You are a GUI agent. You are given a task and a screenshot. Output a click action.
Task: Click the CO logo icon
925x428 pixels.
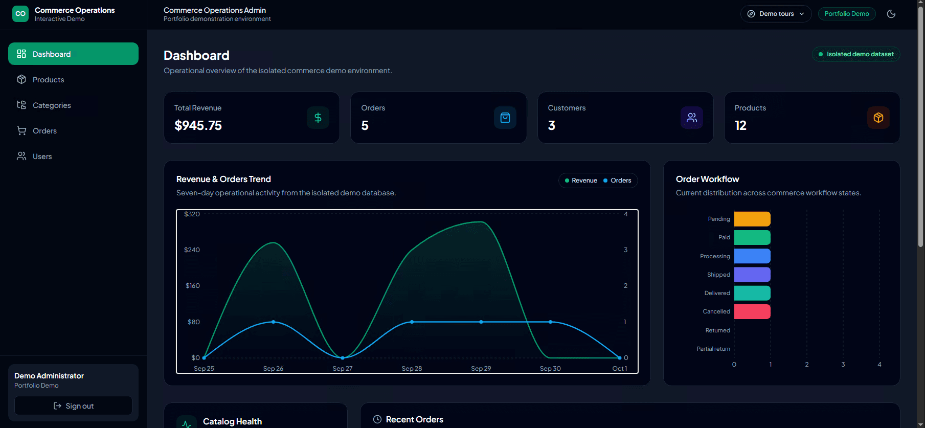[x=20, y=14]
